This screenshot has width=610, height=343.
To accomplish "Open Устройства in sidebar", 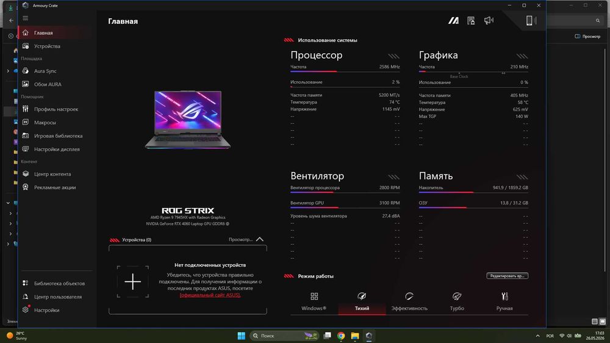I will tap(56, 46).
